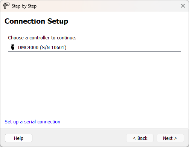Click the Help button
Image resolution: width=189 pixels, height=147 pixels.
tap(18, 138)
